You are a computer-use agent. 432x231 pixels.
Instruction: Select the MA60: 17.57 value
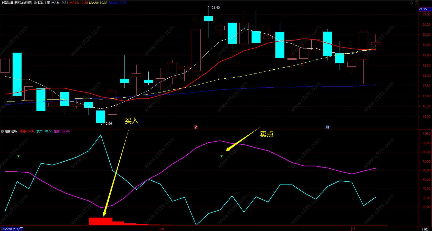tap(118, 3)
